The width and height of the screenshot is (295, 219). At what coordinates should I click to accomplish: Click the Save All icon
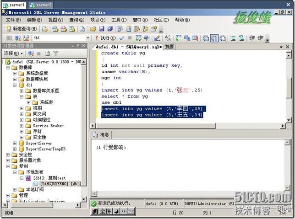click(110, 29)
